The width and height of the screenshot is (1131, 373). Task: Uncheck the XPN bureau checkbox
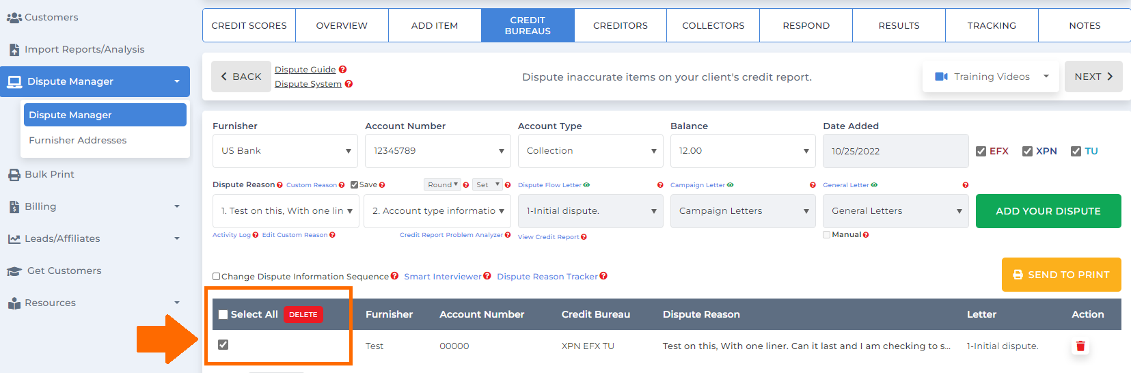coord(1027,152)
